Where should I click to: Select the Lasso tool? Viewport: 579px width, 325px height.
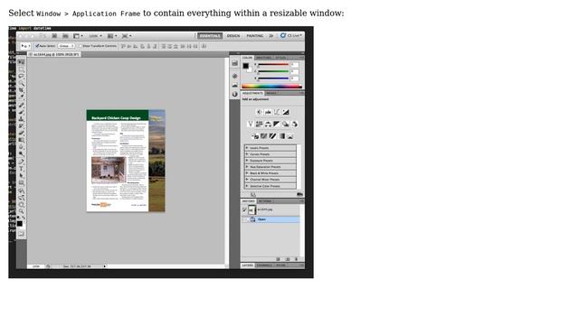pyautogui.click(x=22, y=76)
